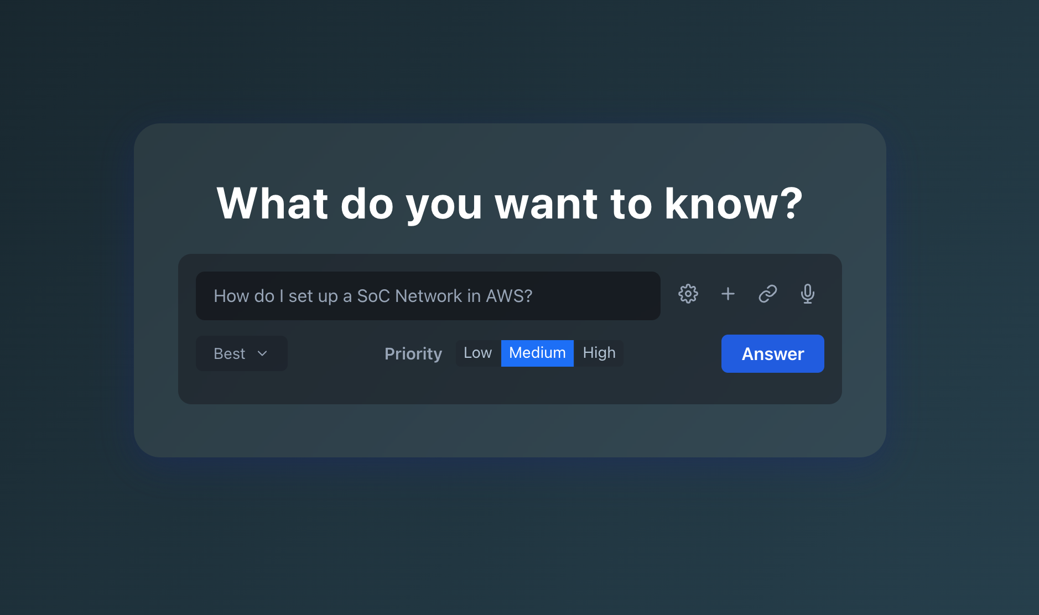Click the chevron arrow beside Best

coord(262,353)
